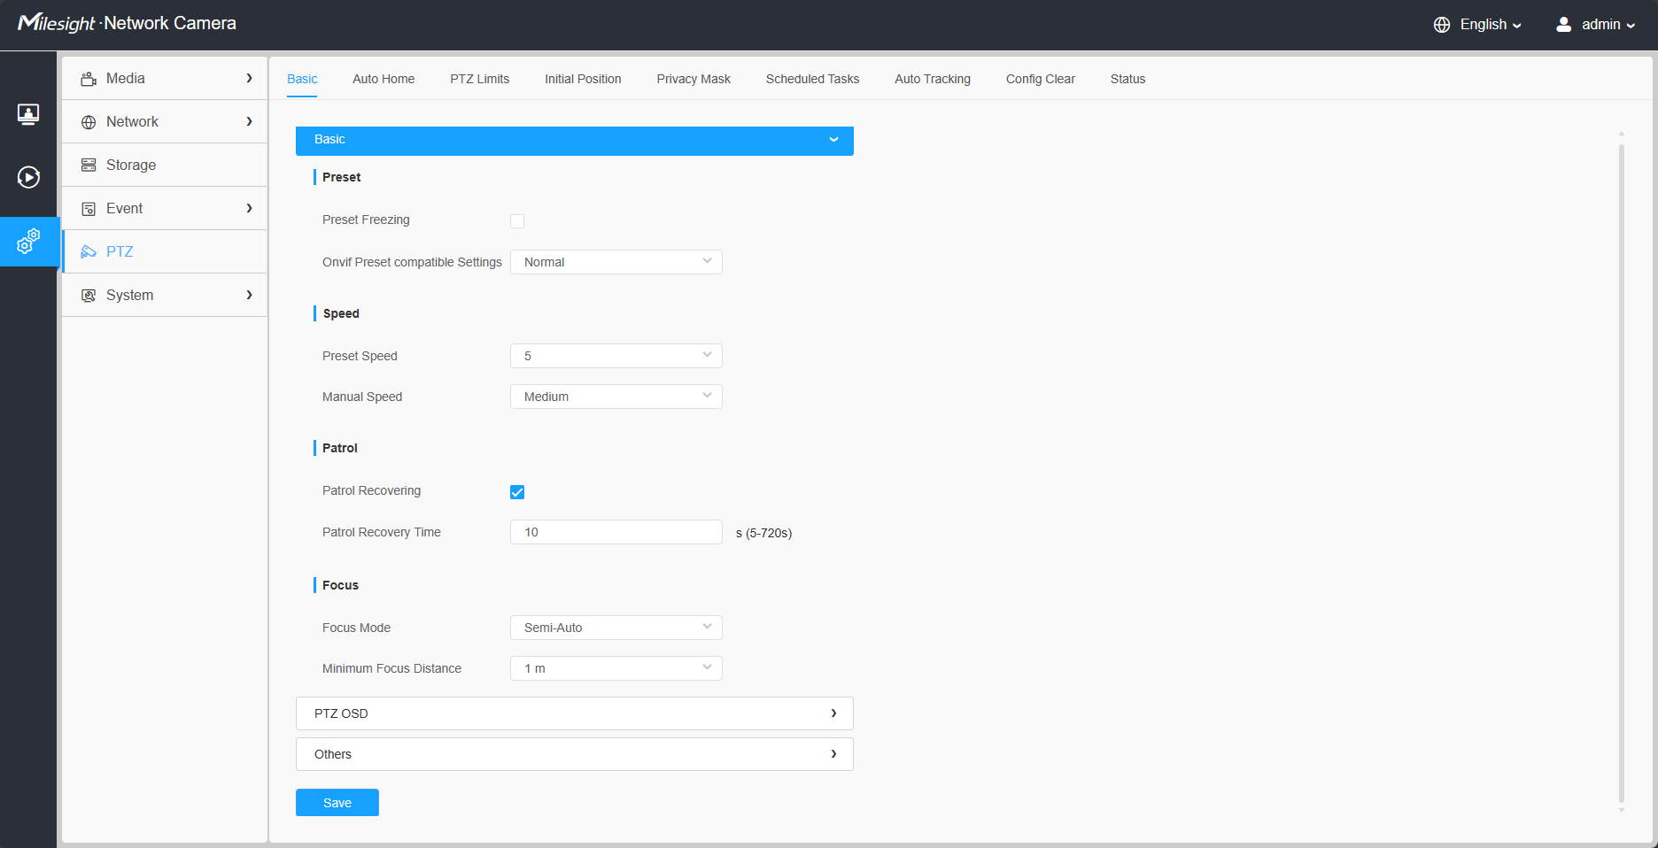The width and height of the screenshot is (1658, 848).
Task: Click the Patrol Recovery Time label
Action: pyautogui.click(x=382, y=532)
